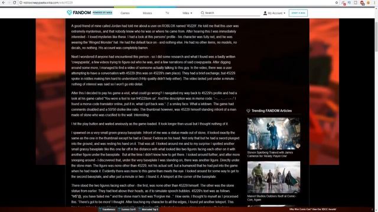378x212 pixels.
Task: Open the 'Steven Spielberg Trained with James Cameron' link
Action: click(270, 154)
